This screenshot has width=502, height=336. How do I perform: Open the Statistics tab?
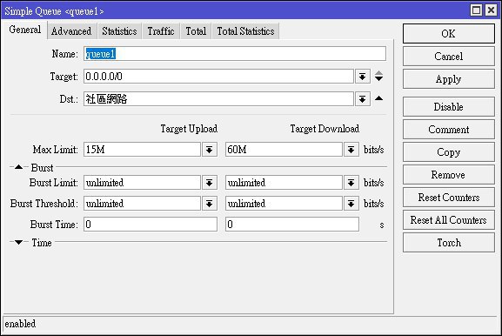pos(119,31)
